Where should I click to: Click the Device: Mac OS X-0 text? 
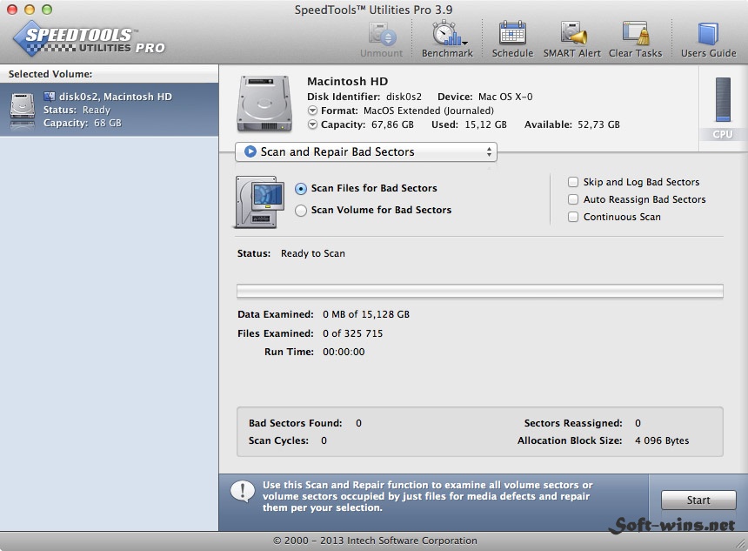(484, 97)
